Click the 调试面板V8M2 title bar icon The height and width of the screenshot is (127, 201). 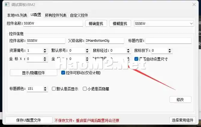click(7, 4)
